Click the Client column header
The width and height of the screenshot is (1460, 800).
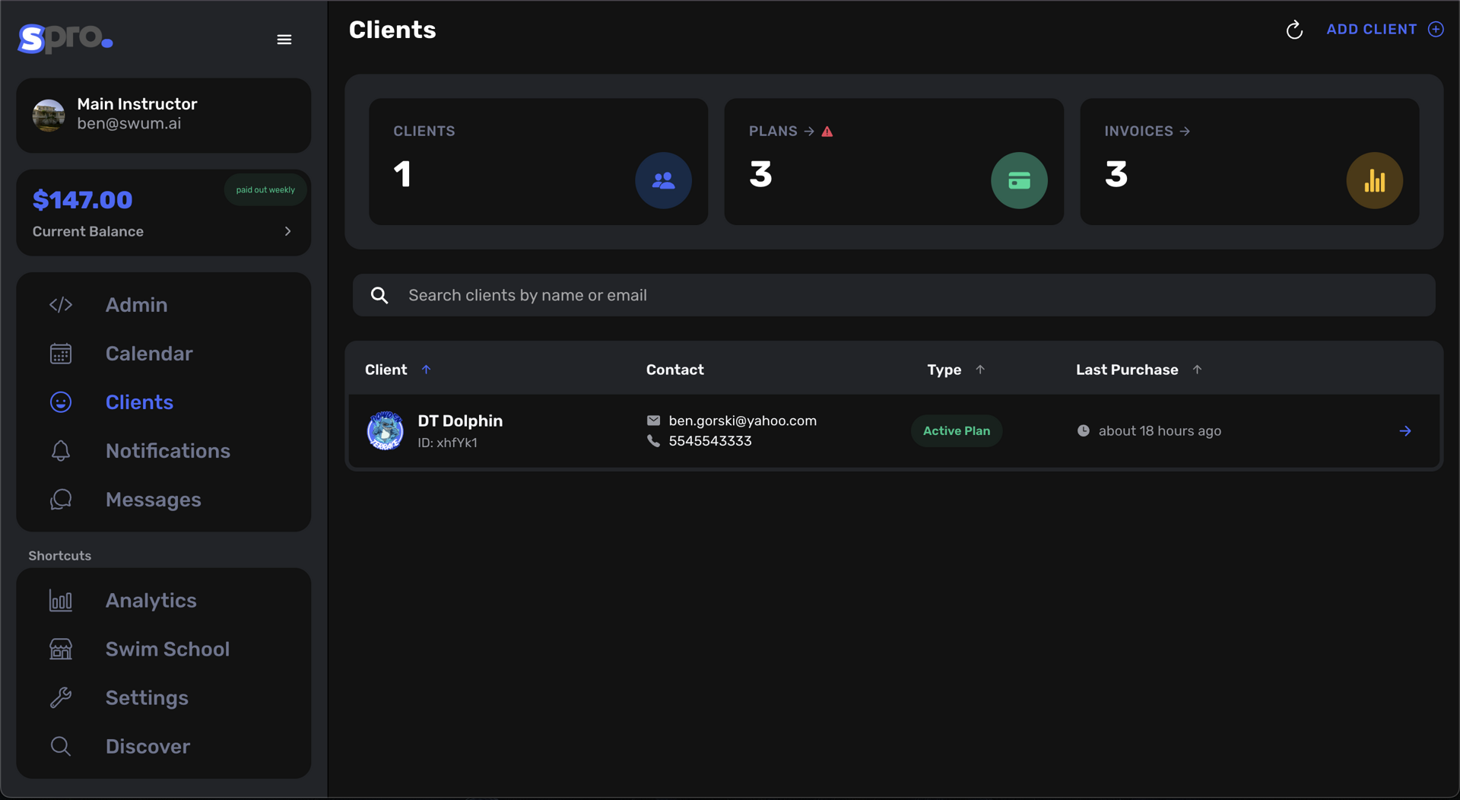(x=386, y=370)
